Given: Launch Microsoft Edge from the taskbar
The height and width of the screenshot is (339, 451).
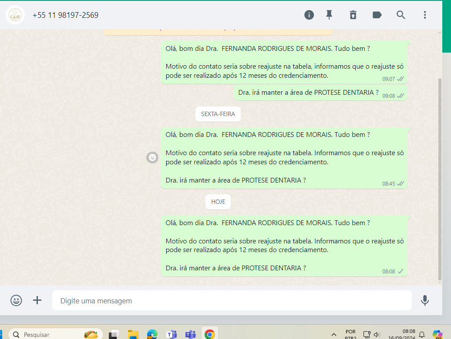Looking at the screenshot, I should point(152,335).
